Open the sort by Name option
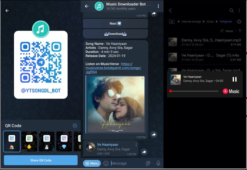 click(x=227, y=31)
